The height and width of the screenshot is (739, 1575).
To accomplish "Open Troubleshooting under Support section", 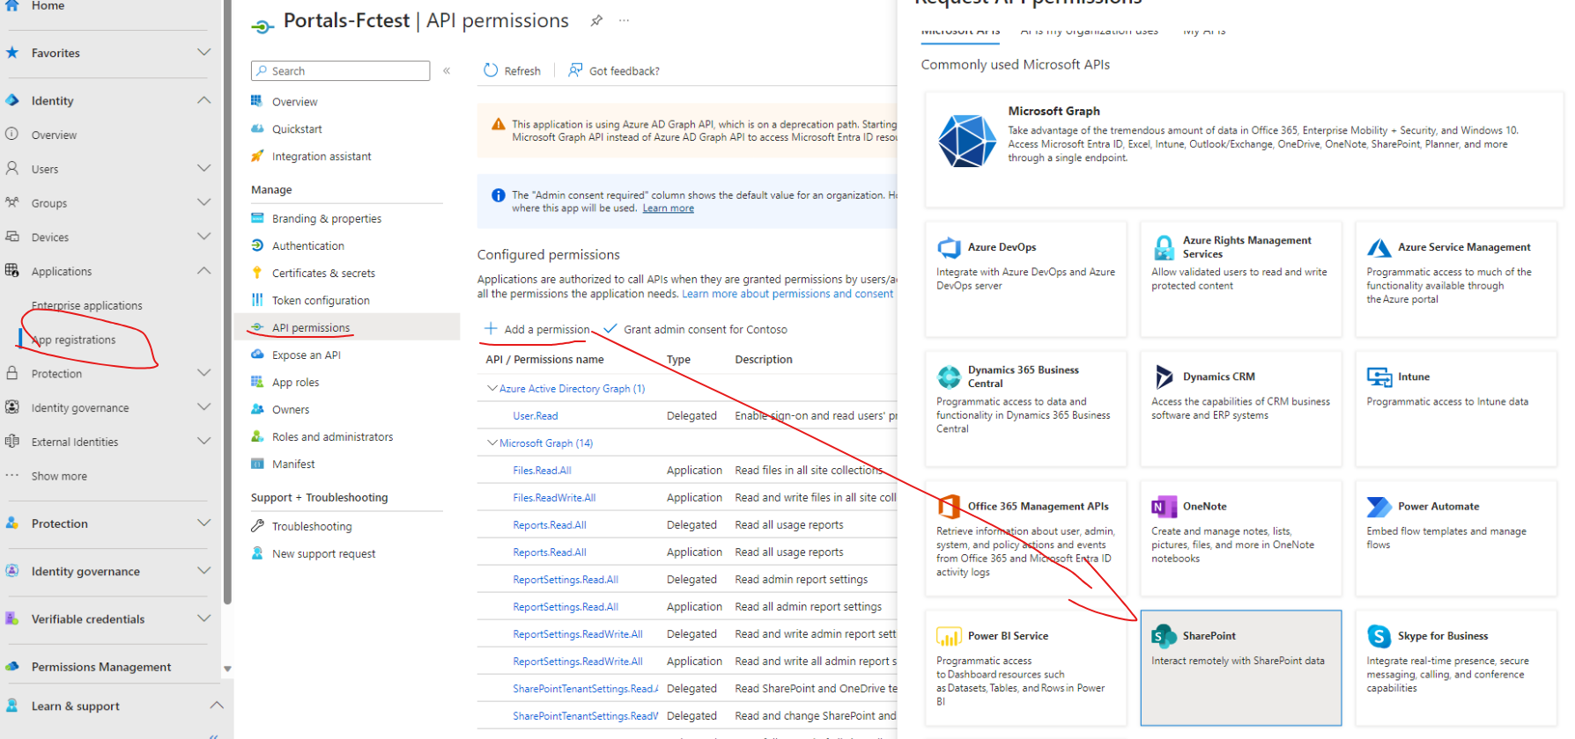I will (x=312, y=526).
